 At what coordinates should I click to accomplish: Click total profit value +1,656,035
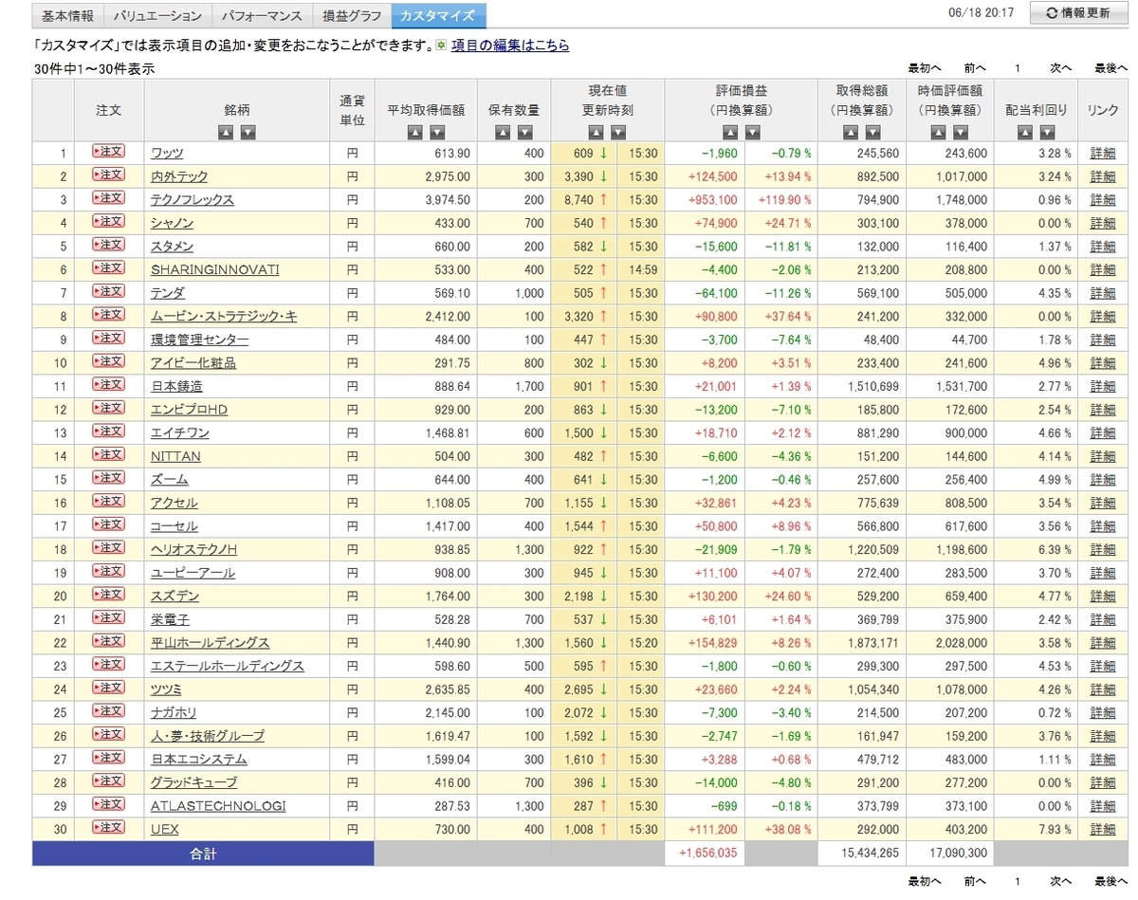click(708, 853)
